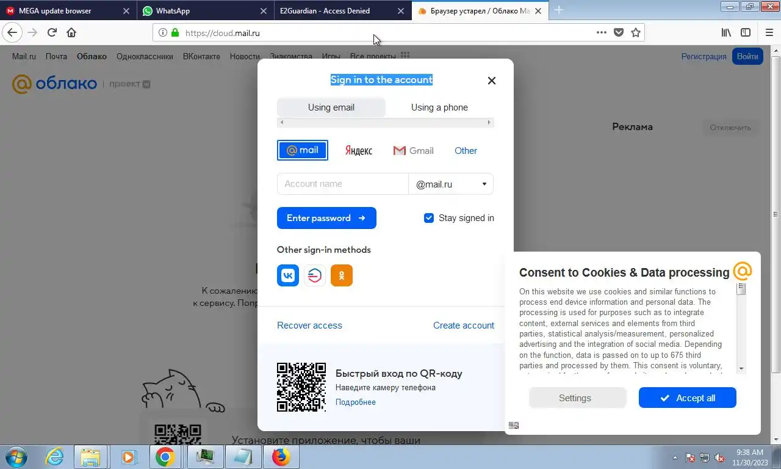Choose the Gmail provider
Viewport: 781px width, 469px height.
(414, 150)
